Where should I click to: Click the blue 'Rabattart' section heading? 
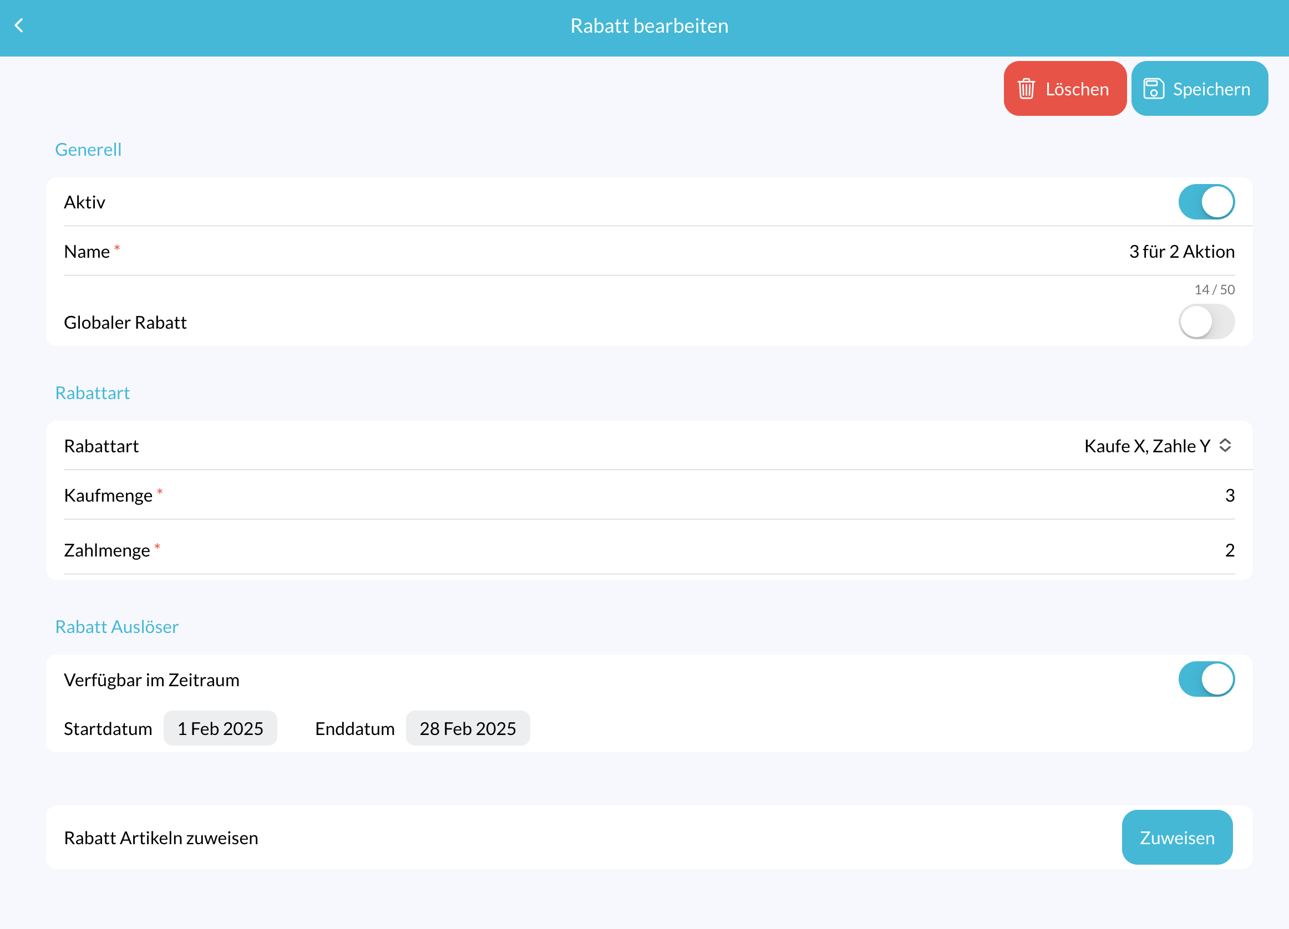pyautogui.click(x=93, y=393)
